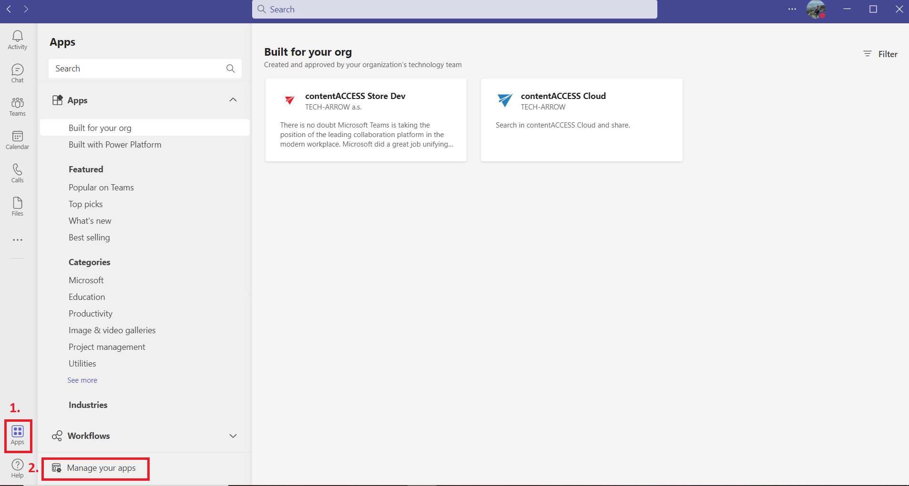The width and height of the screenshot is (909, 486).
Task: Click the Help question mark icon
Action: click(x=18, y=468)
